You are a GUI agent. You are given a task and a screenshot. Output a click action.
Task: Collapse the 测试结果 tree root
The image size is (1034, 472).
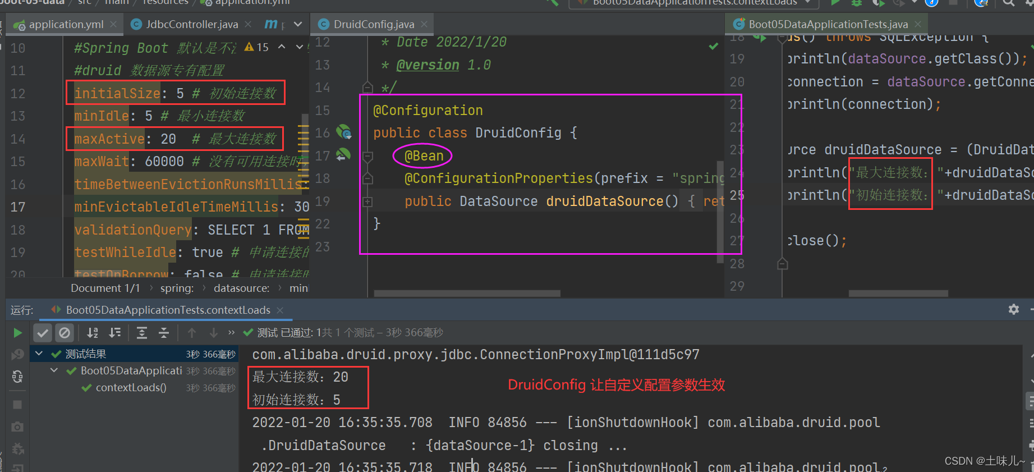click(39, 354)
